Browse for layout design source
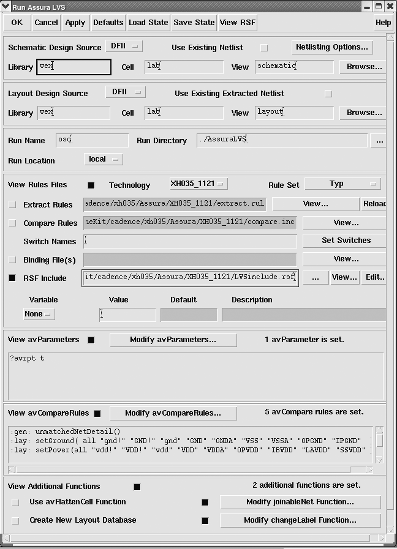Image resolution: width=397 pixels, height=549 pixels. pyautogui.click(x=364, y=113)
